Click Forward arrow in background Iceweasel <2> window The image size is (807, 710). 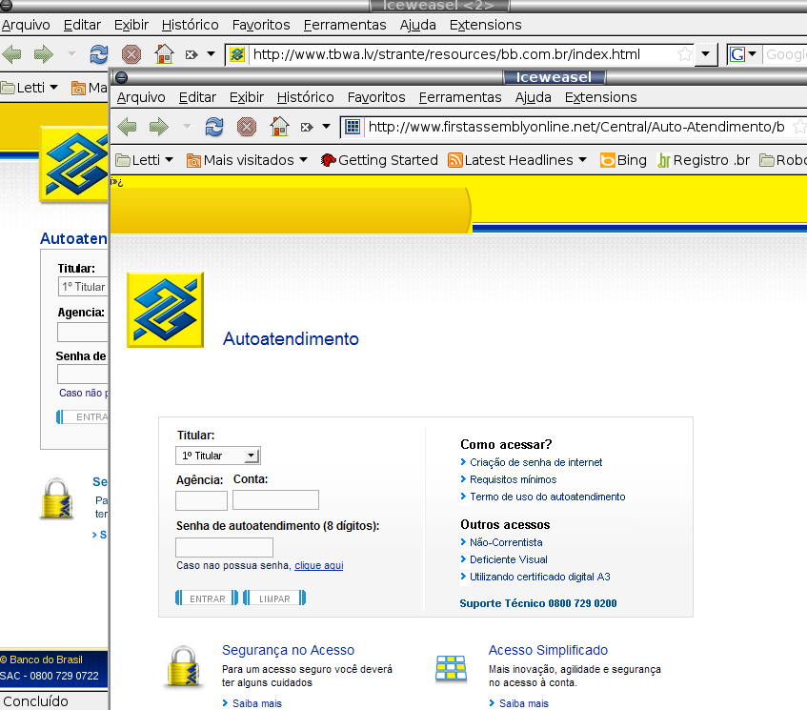pyautogui.click(x=43, y=54)
